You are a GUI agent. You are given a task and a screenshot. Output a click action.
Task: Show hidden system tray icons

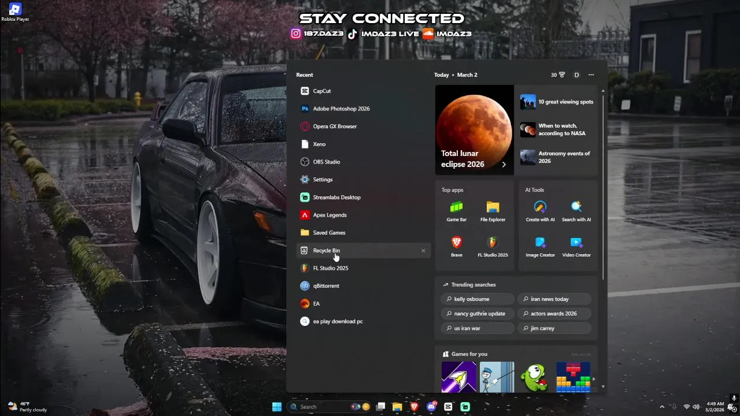(x=663, y=407)
